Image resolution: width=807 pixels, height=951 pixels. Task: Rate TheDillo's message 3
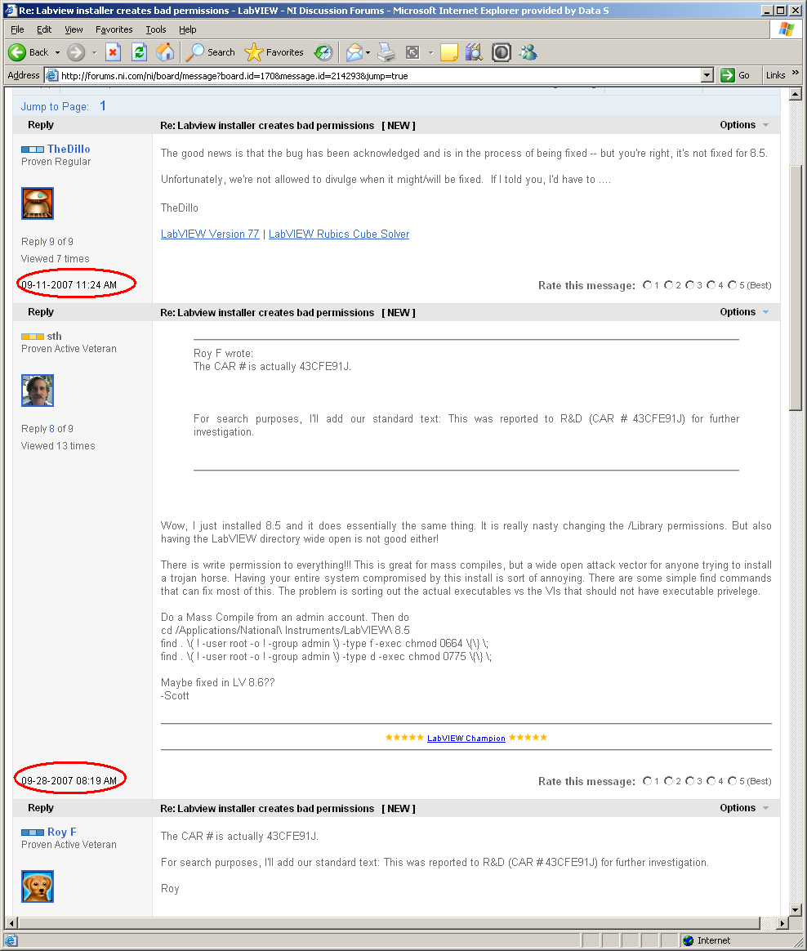pos(690,285)
